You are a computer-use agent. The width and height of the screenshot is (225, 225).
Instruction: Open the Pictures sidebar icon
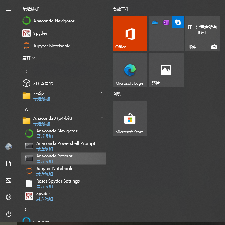click(9, 180)
